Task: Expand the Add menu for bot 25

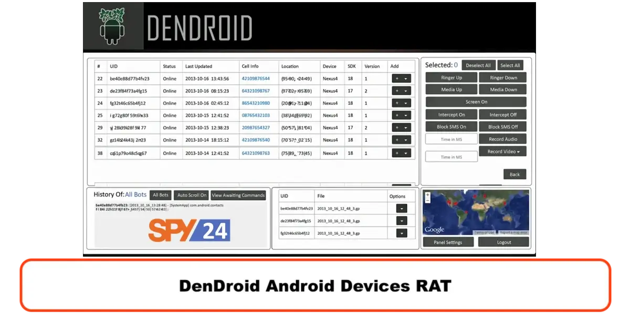Action: pyautogui.click(x=401, y=115)
